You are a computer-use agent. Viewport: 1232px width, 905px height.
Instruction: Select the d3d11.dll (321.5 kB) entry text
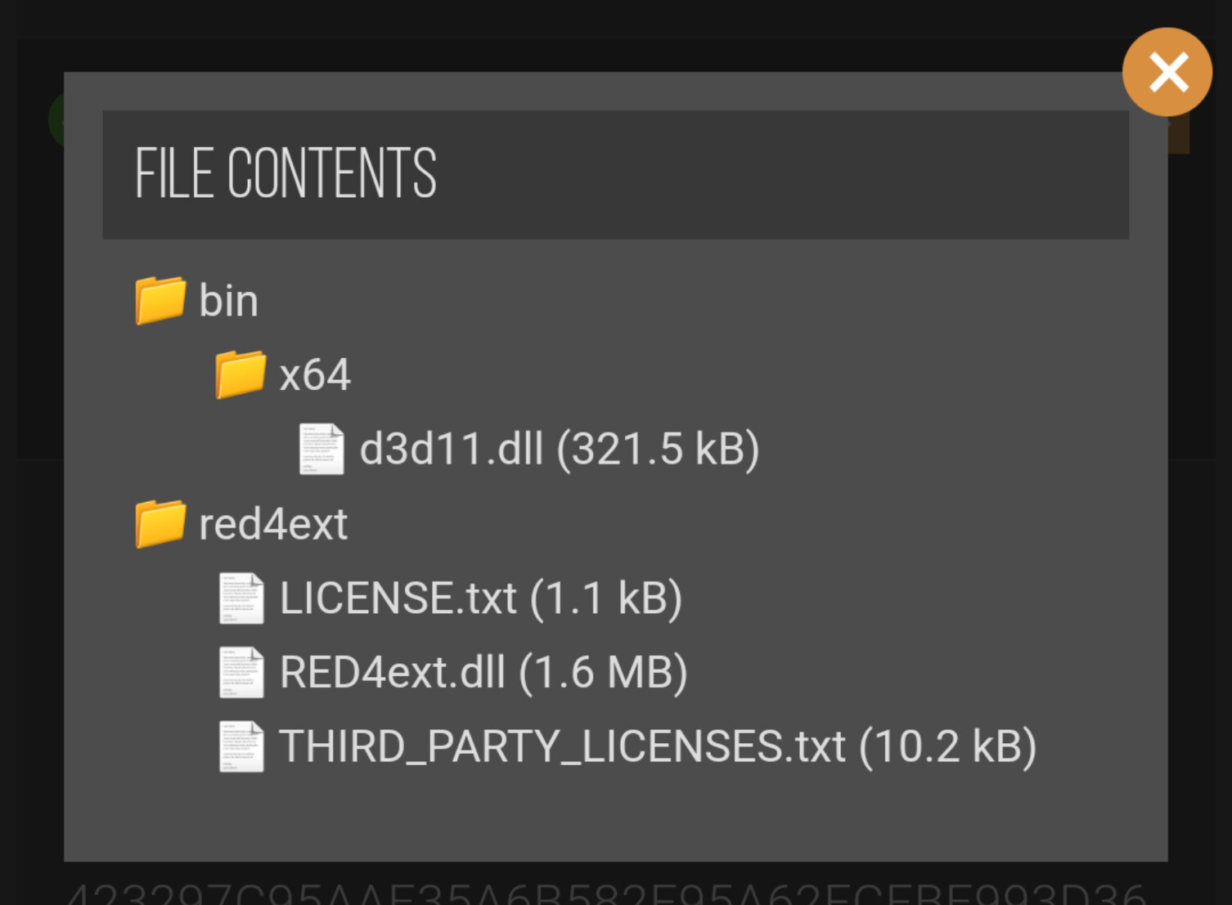pos(560,449)
